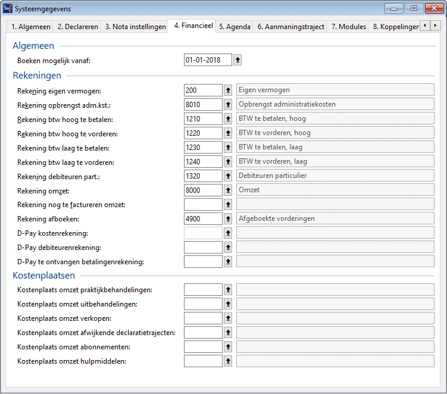Image resolution: width=447 pixels, height=394 pixels.
Task: Open lookup for Rekening opbrengst adm.kst.
Action: click(x=227, y=104)
